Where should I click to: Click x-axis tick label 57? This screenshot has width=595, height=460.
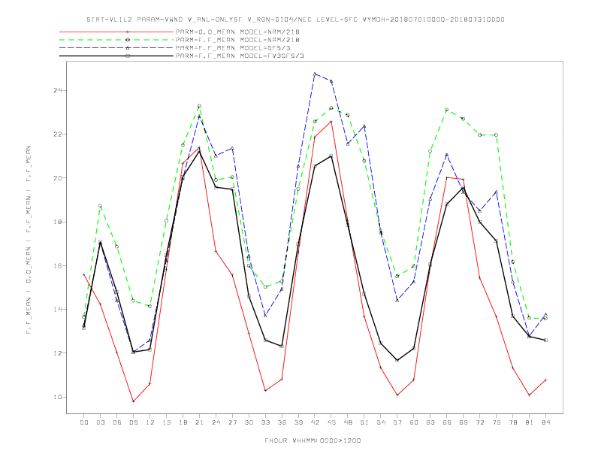397,422
